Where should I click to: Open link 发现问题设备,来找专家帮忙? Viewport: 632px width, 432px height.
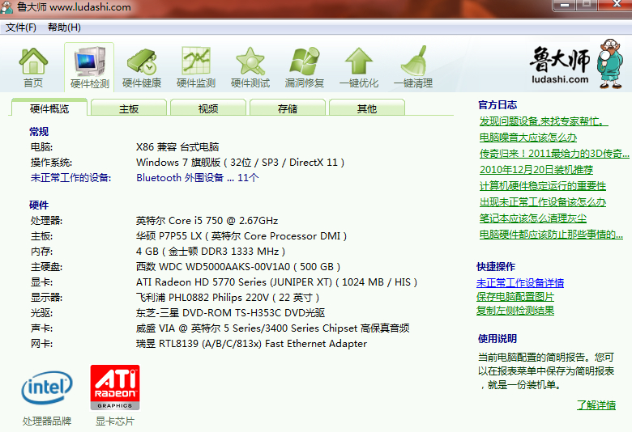544,121
